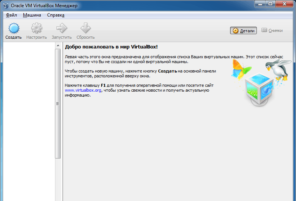
Task: Open the Справка menu
Action: 56,15
